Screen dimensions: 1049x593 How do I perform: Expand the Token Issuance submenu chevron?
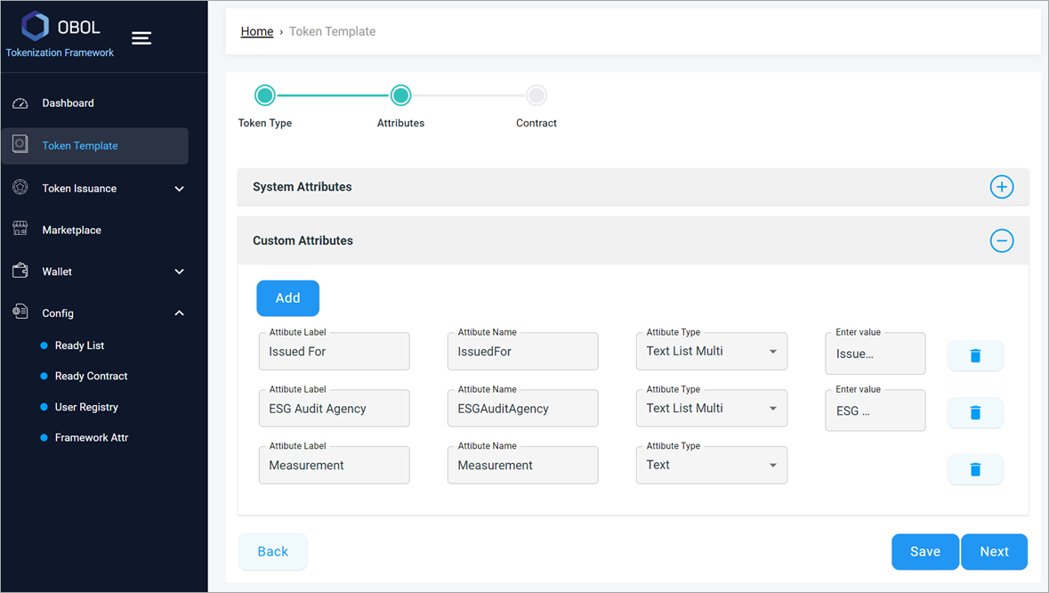coord(180,189)
